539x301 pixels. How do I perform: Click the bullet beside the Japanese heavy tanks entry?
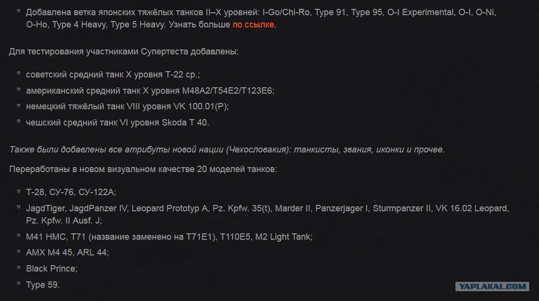tap(19, 11)
